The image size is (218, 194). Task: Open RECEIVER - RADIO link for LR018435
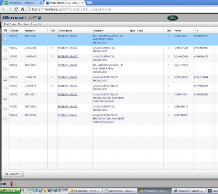pos(68,65)
